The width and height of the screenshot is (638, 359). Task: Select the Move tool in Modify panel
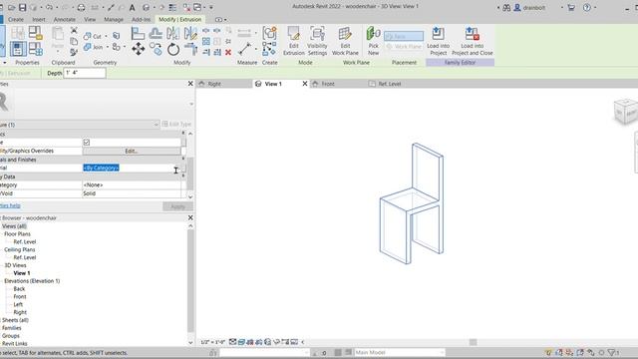coord(139,49)
